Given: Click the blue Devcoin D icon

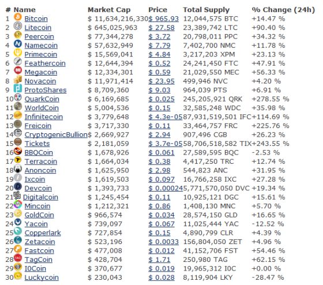Looking at the screenshot, I should (x=18, y=186).
